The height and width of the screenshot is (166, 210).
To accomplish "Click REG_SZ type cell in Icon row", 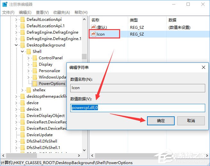I will pyautogui.click(x=137, y=34).
